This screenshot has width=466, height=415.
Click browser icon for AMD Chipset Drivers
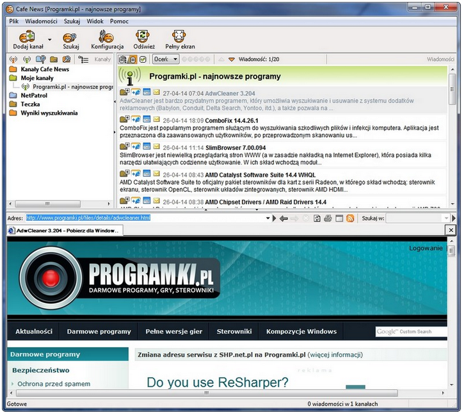point(136,200)
